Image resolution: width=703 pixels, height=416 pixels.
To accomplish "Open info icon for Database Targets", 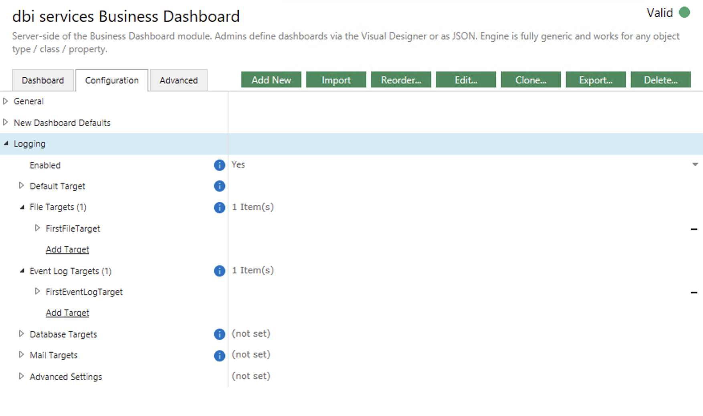I will (219, 334).
